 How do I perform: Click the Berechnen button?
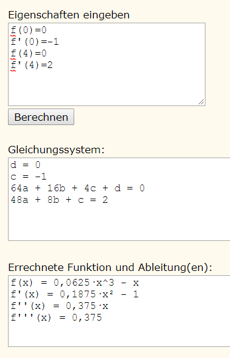pyautogui.click(x=41, y=117)
